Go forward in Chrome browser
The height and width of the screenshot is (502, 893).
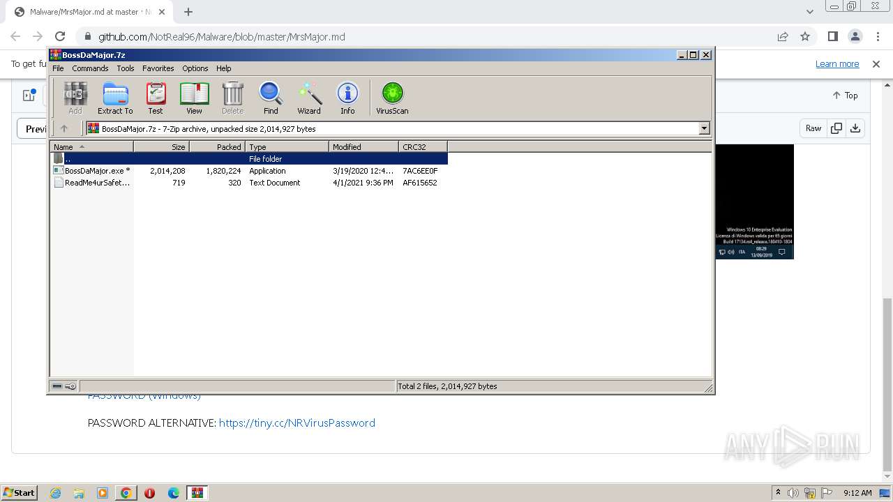[38, 36]
